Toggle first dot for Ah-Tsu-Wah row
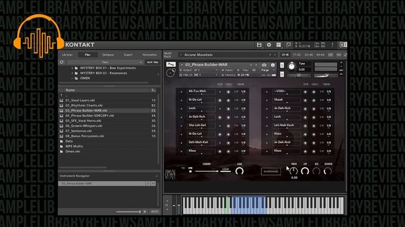405x227 pixels. click(x=220, y=92)
